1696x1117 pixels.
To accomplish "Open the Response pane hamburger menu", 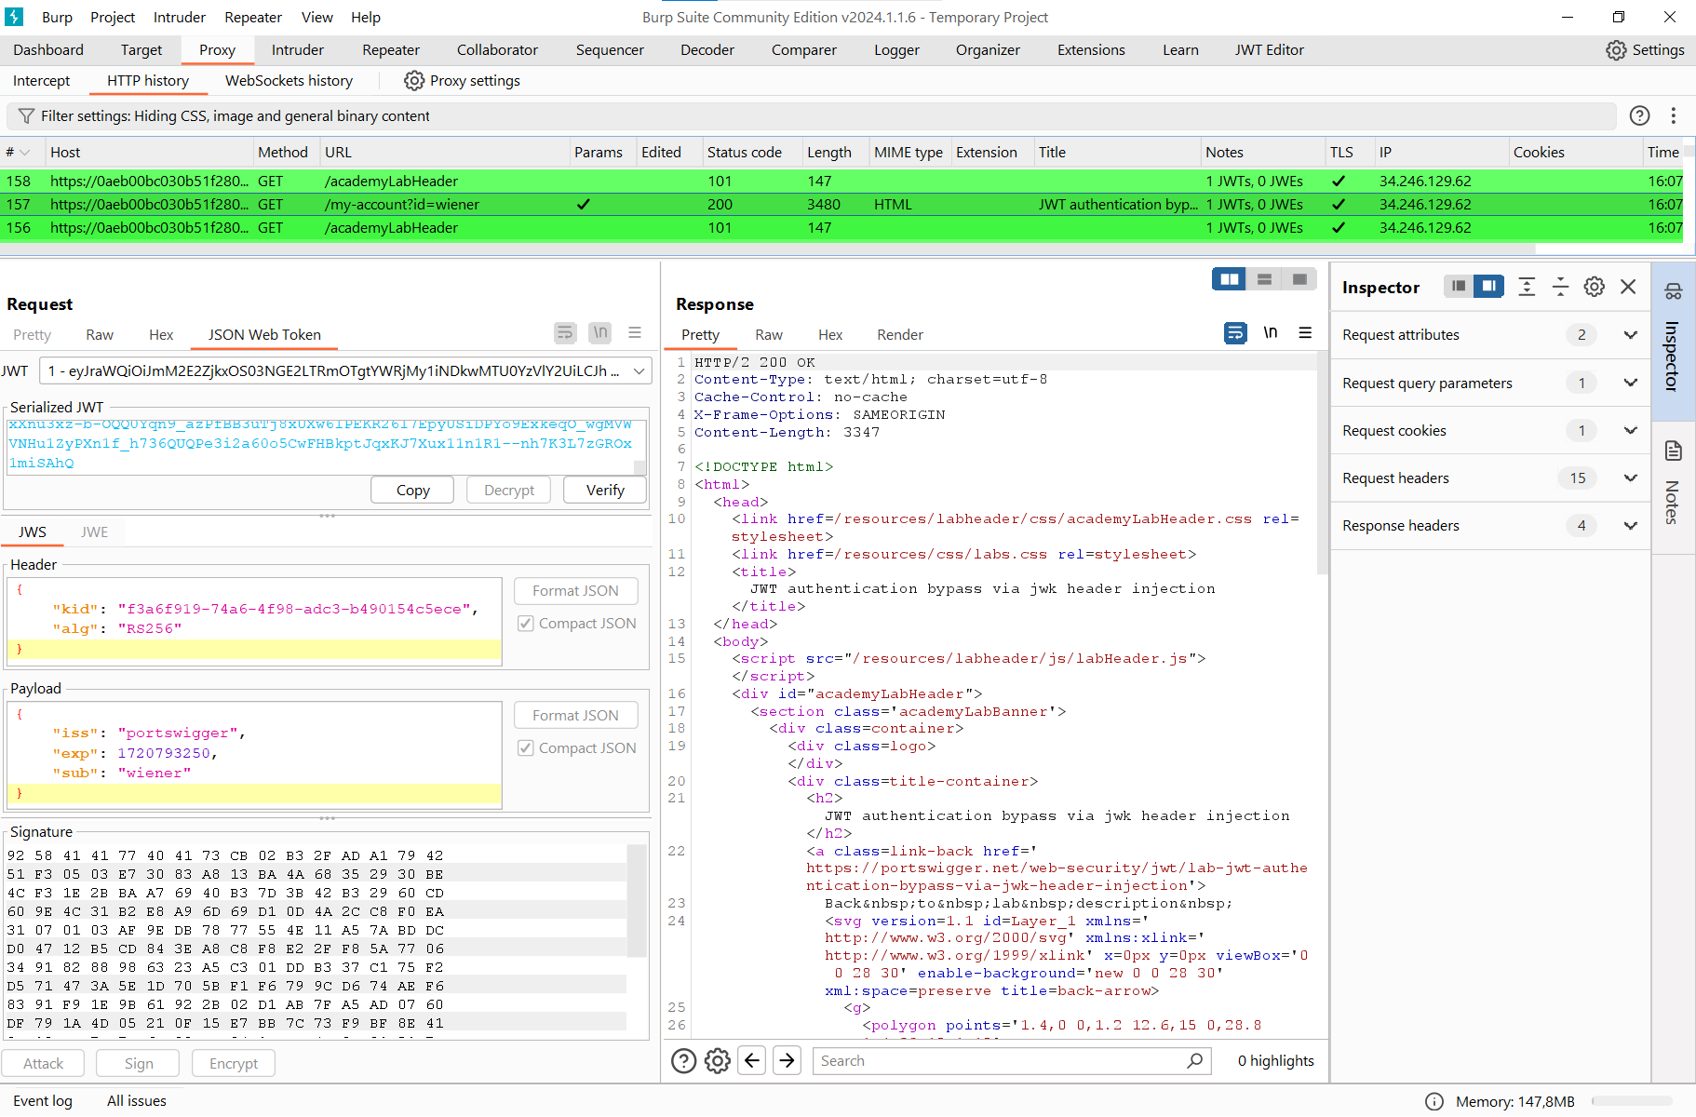I will 1305,332.
